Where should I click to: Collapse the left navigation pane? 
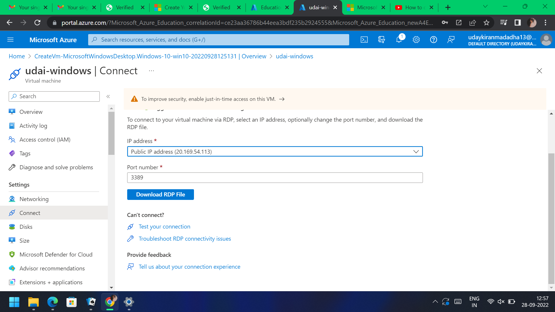tap(108, 96)
